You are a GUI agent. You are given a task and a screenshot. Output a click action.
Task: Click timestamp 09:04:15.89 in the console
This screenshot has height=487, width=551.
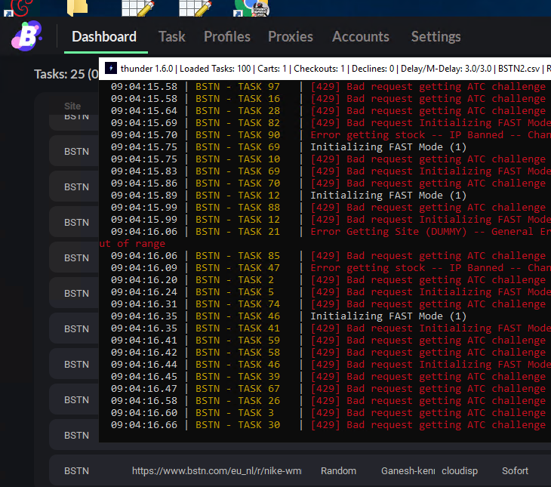click(144, 195)
